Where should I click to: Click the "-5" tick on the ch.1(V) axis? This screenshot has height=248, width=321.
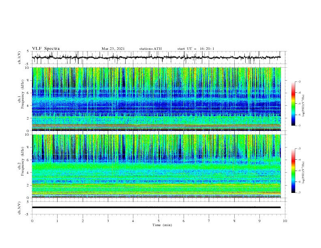(28, 64)
